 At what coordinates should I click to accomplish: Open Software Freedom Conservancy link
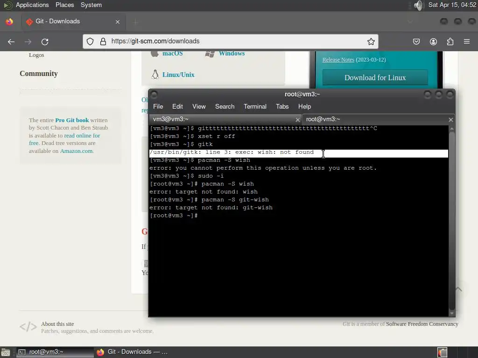click(x=422, y=324)
